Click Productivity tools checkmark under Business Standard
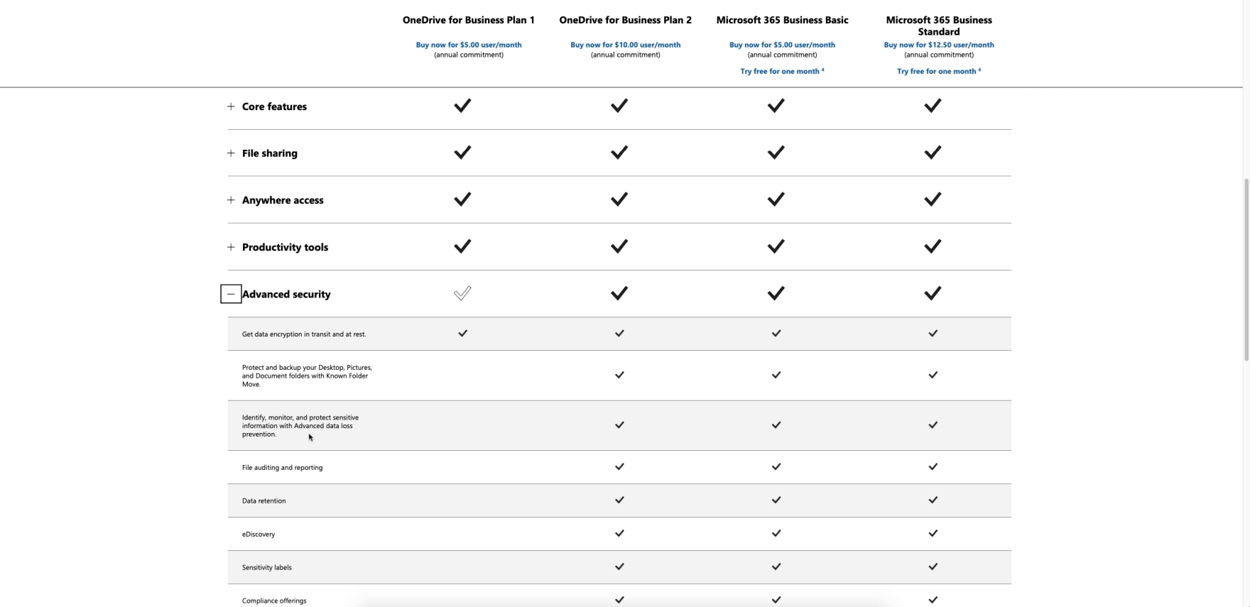The image size is (1250, 607). (x=933, y=246)
